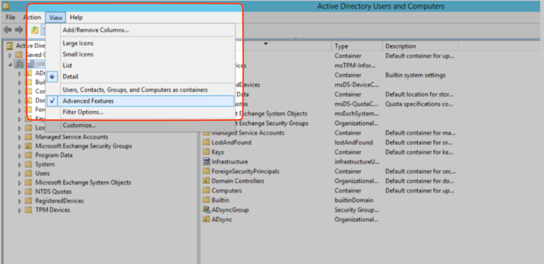Click the 'Default container for ke...' description
Image resolution: width=544 pixels, height=264 pixels.
(420, 152)
